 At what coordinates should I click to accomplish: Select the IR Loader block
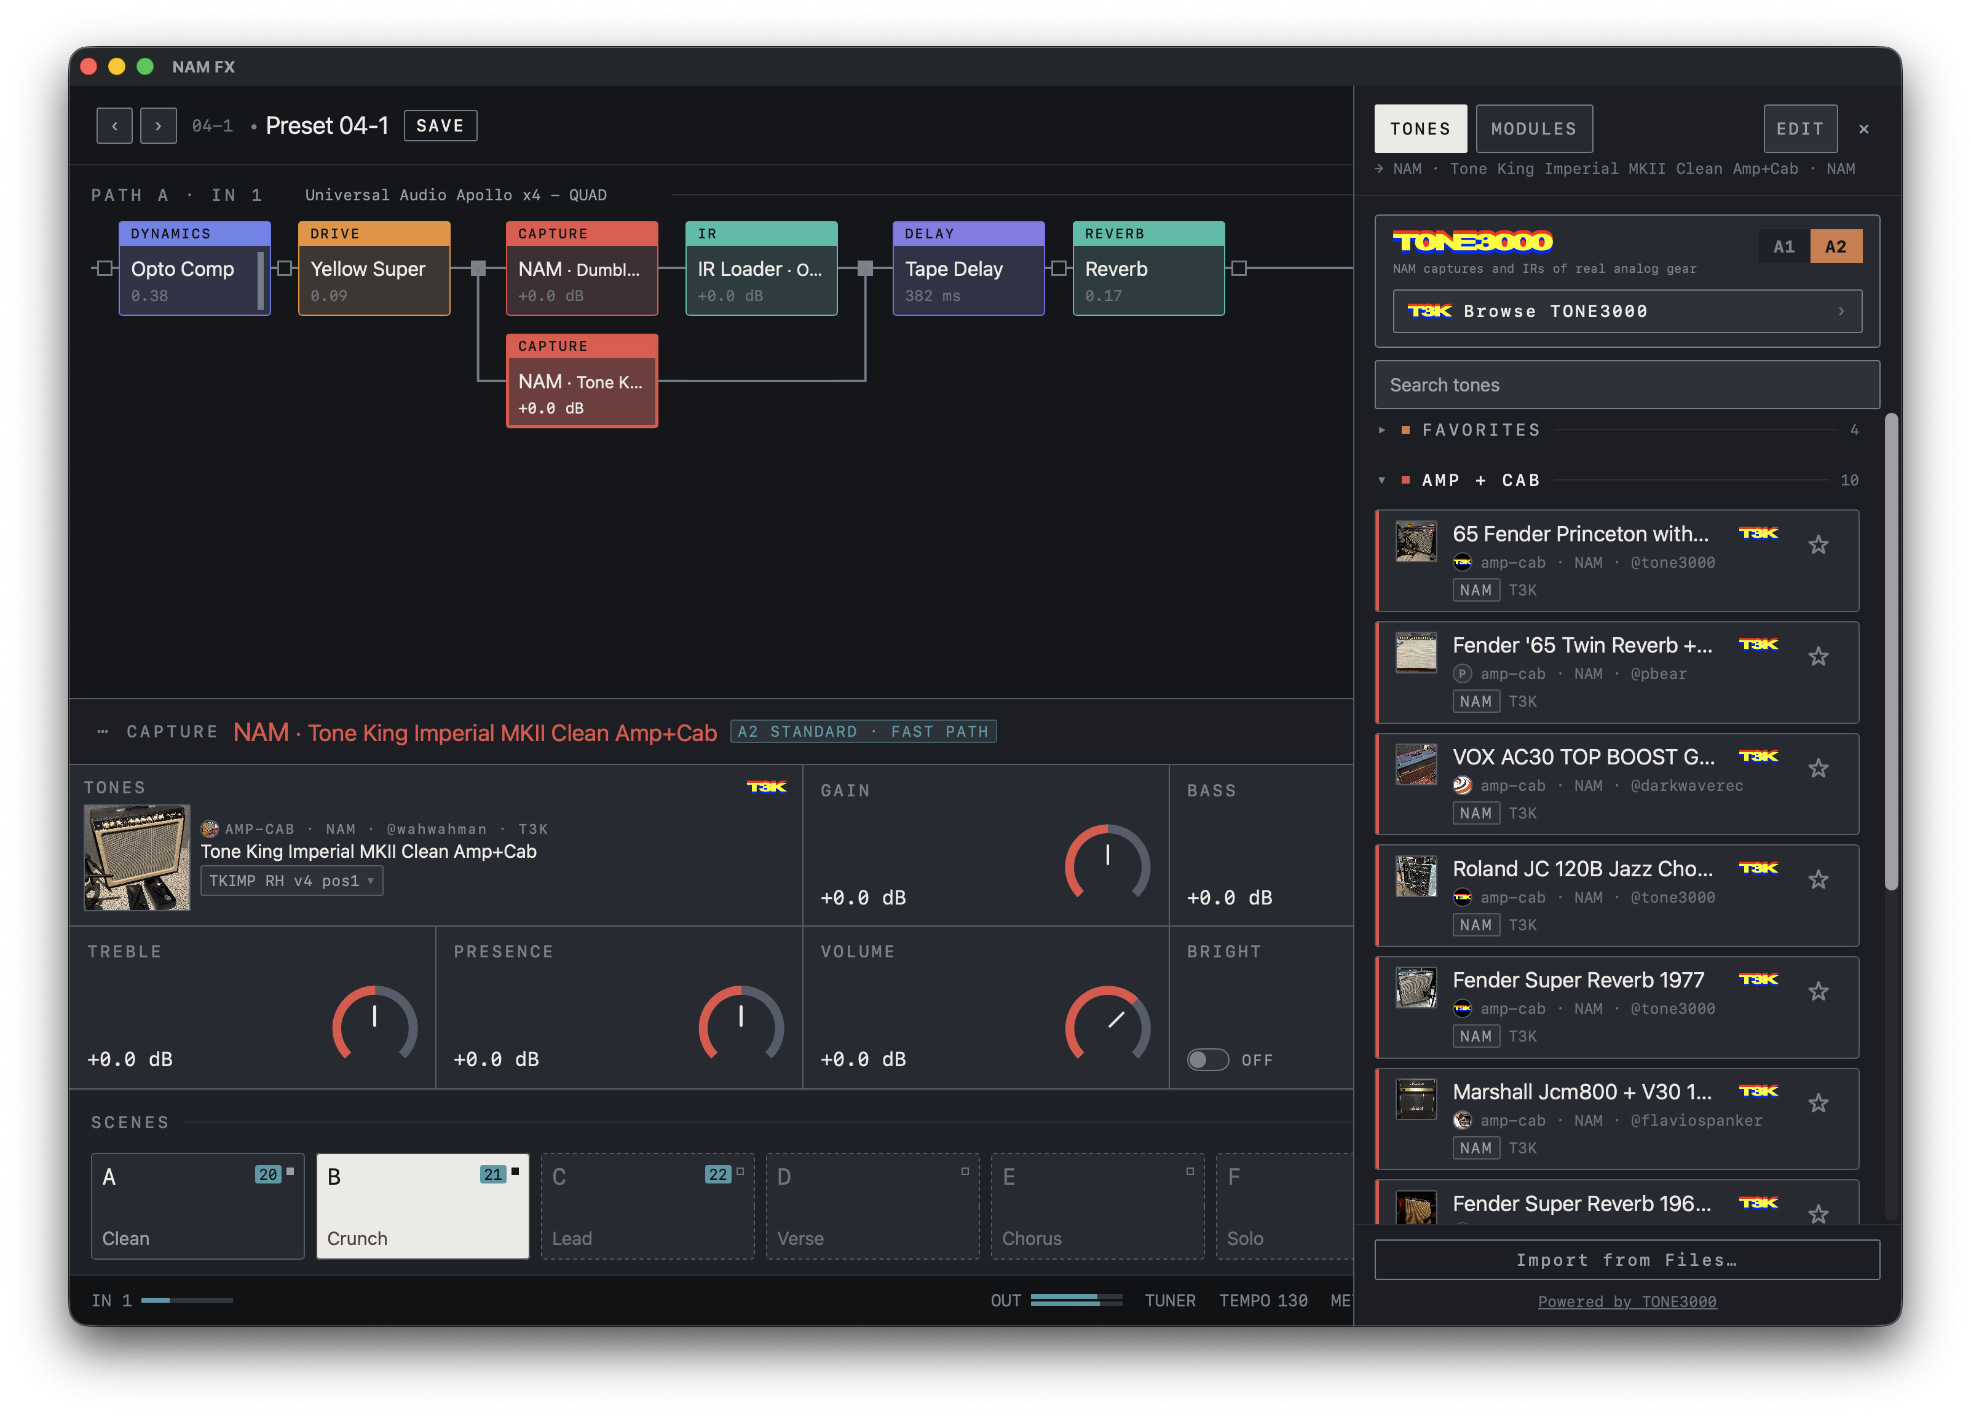761,269
